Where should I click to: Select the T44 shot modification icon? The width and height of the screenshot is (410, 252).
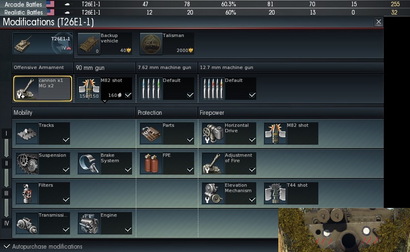[x=275, y=193]
